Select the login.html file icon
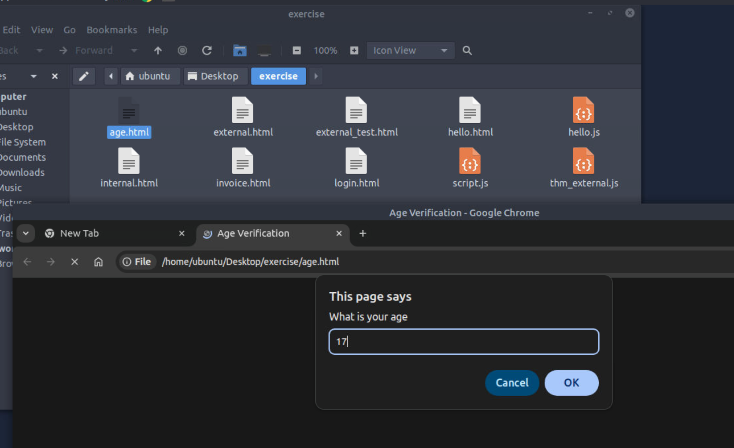734x448 pixels. [x=356, y=161]
